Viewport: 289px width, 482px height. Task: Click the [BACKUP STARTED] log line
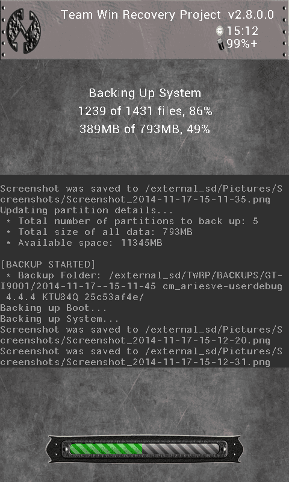(x=48, y=264)
